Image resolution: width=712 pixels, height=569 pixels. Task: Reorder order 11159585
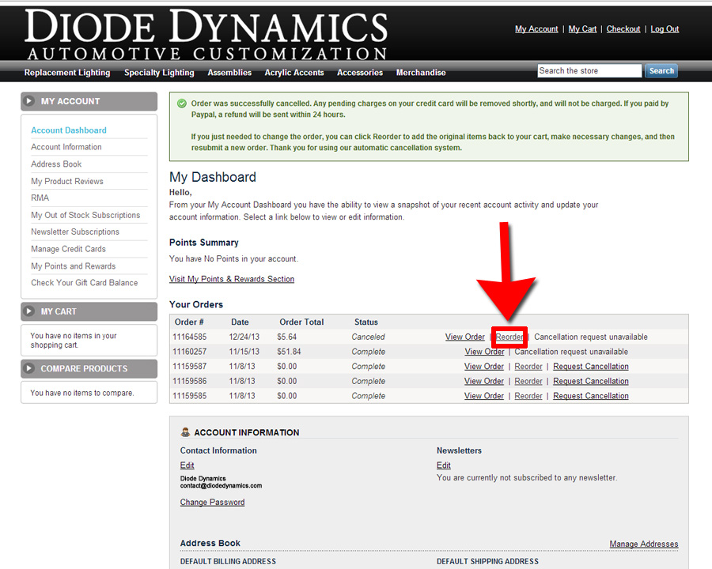528,396
